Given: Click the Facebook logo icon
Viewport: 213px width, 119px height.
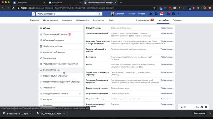Looking at the screenshot, I should pyautogui.click(x=33, y=14).
